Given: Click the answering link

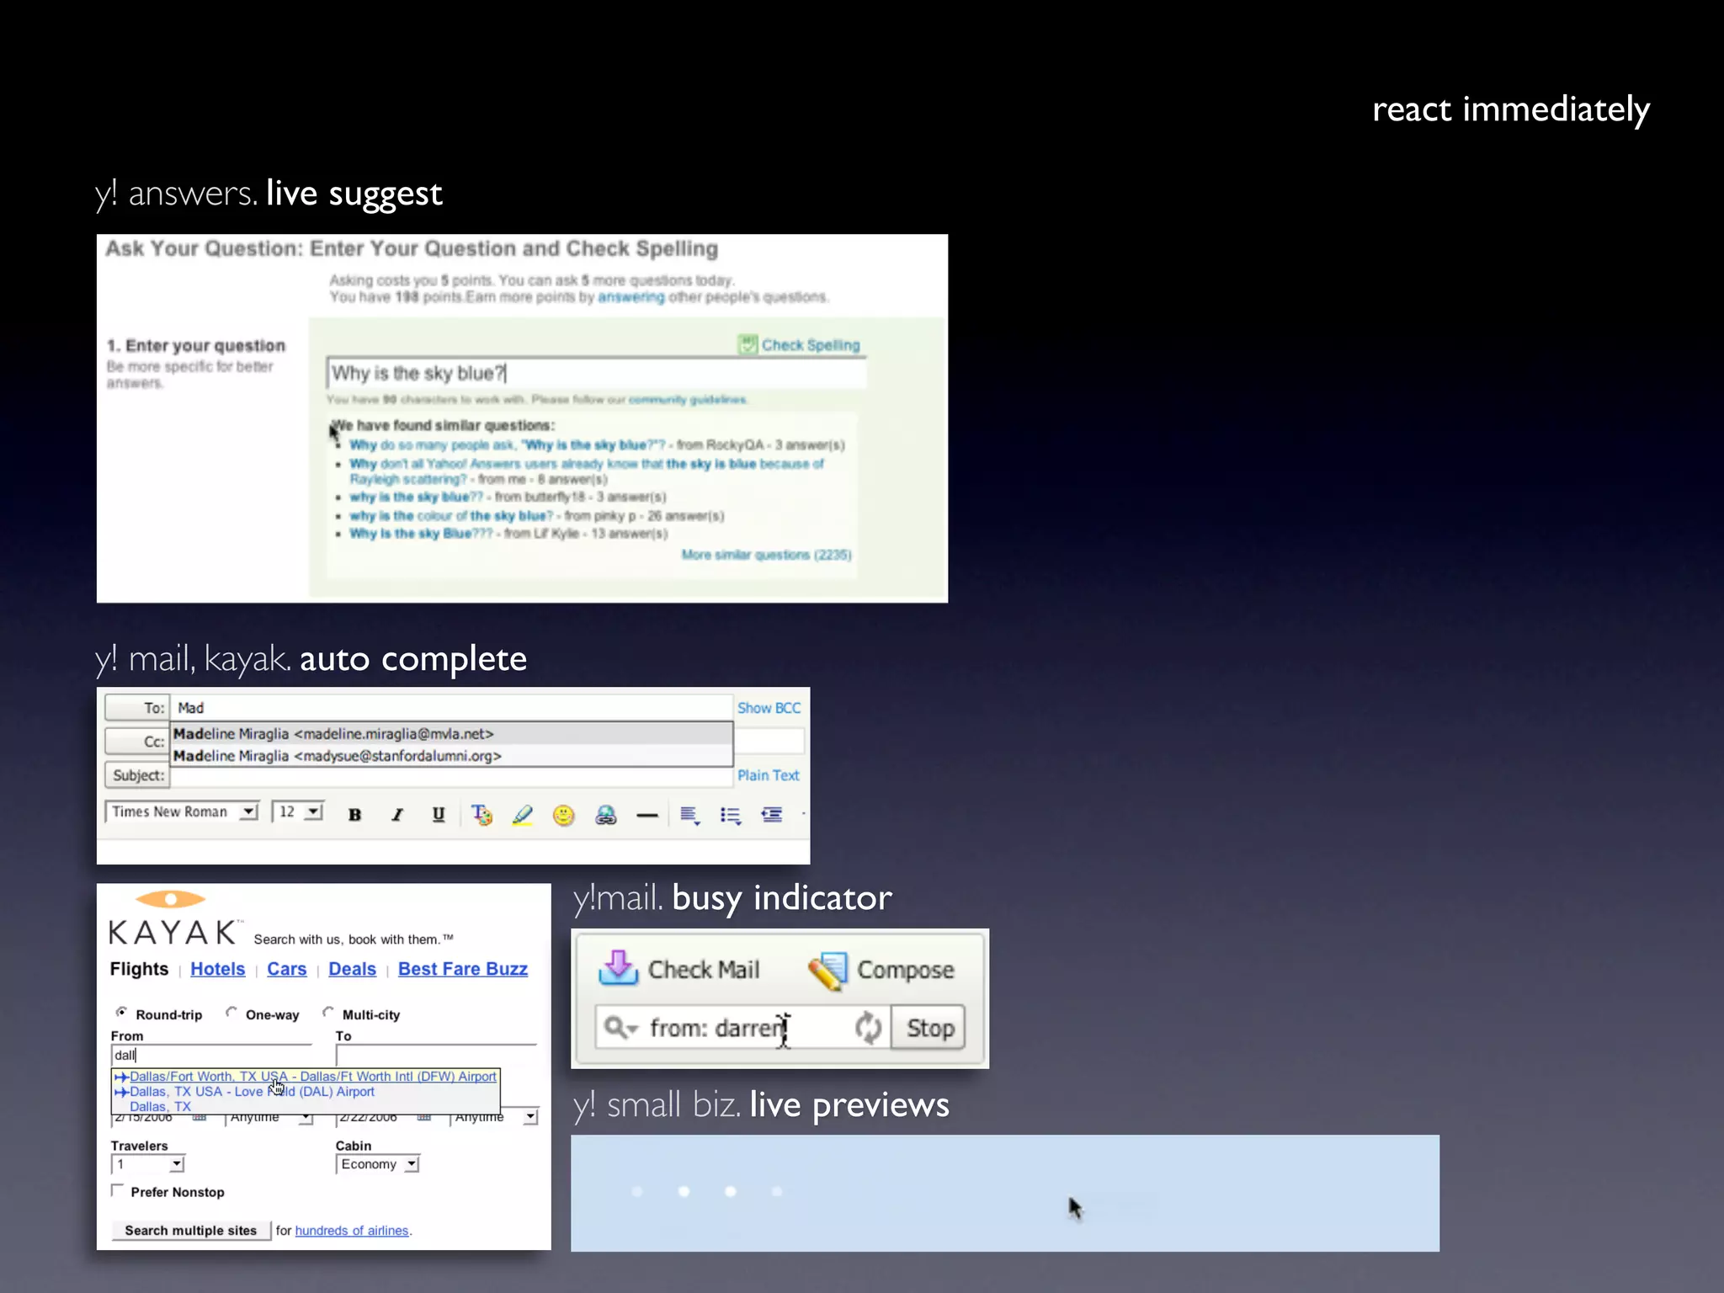Looking at the screenshot, I should 631,297.
